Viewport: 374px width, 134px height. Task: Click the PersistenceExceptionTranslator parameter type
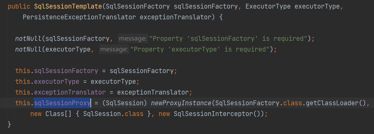[x=79, y=17]
